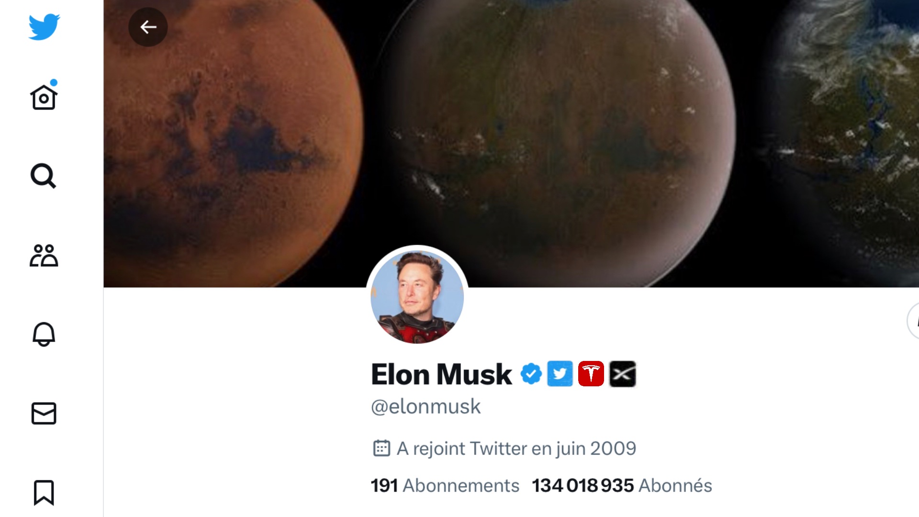View the Mars header banner image
919x517 pixels.
click(x=511, y=144)
